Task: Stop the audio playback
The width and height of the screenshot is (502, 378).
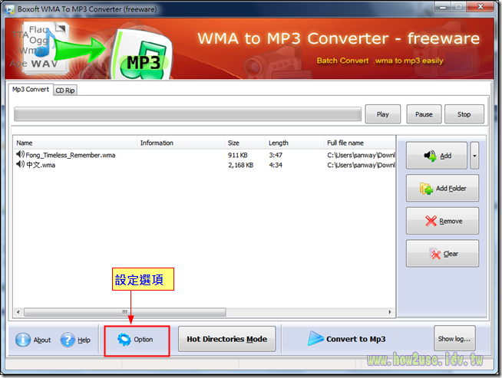Action: (x=464, y=114)
